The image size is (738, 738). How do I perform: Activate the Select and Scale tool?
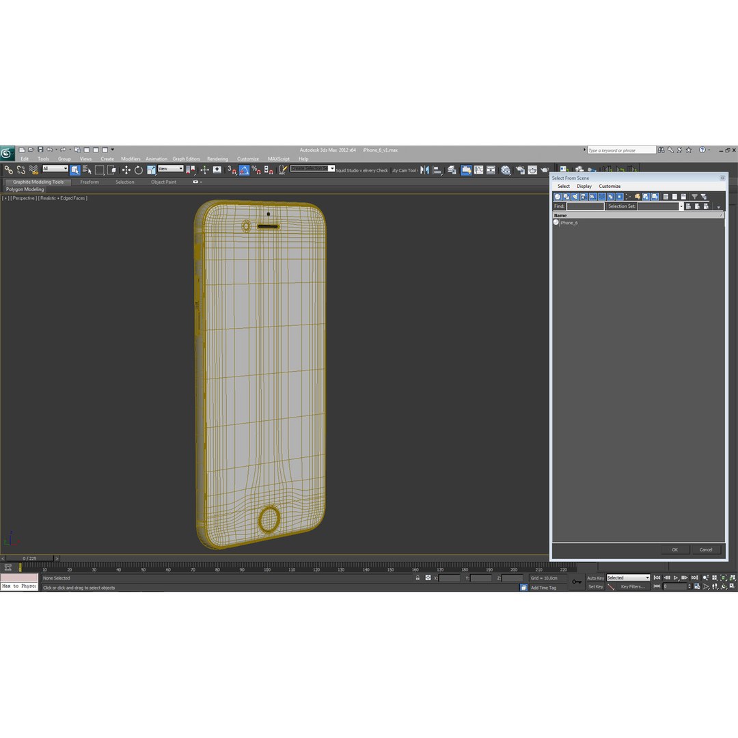pos(151,170)
